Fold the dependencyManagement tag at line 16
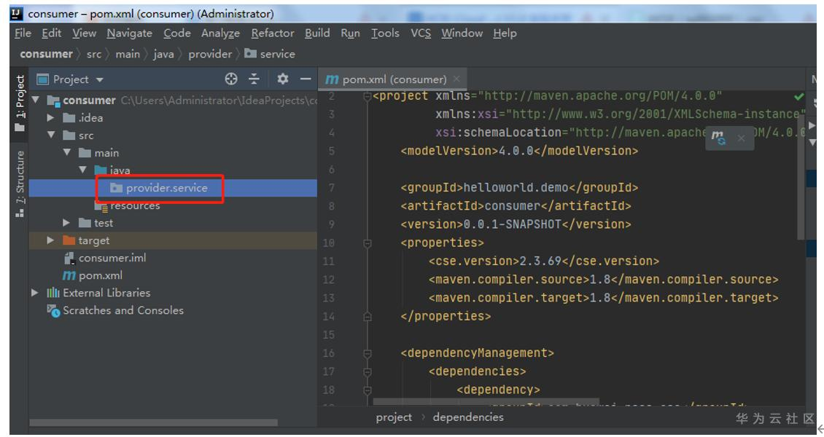Image resolution: width=824 pixels, height=437 pixels. point(368,353)
